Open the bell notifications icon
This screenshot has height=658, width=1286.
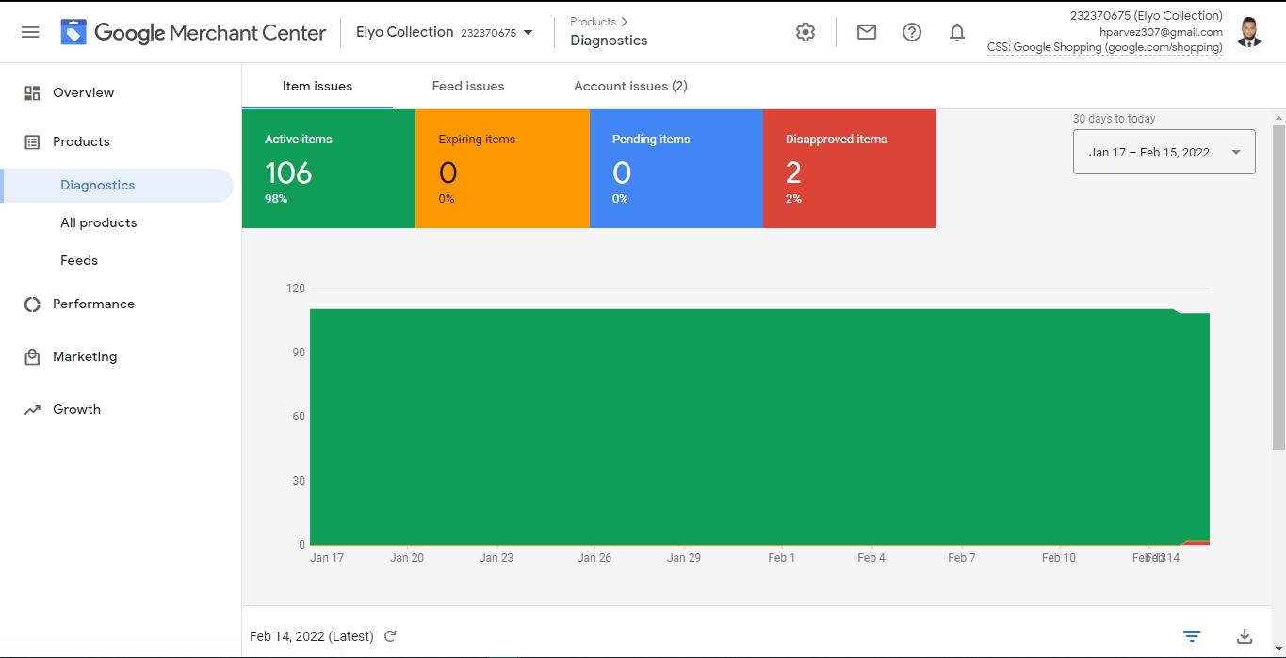tap(956, 32)
